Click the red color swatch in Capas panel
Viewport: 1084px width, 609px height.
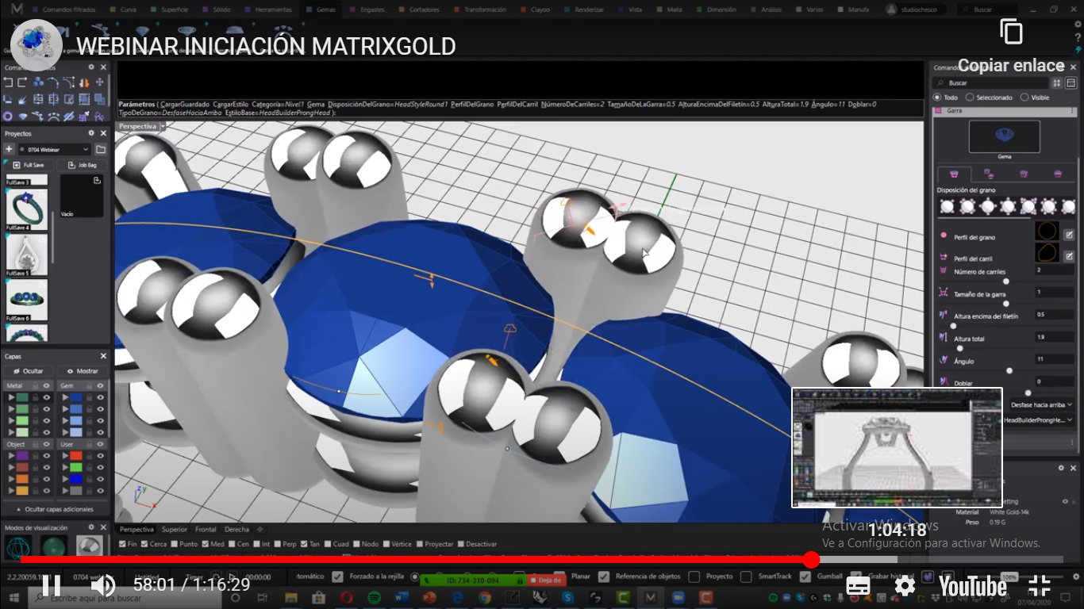pyautogui.click(x=76, y=456)
